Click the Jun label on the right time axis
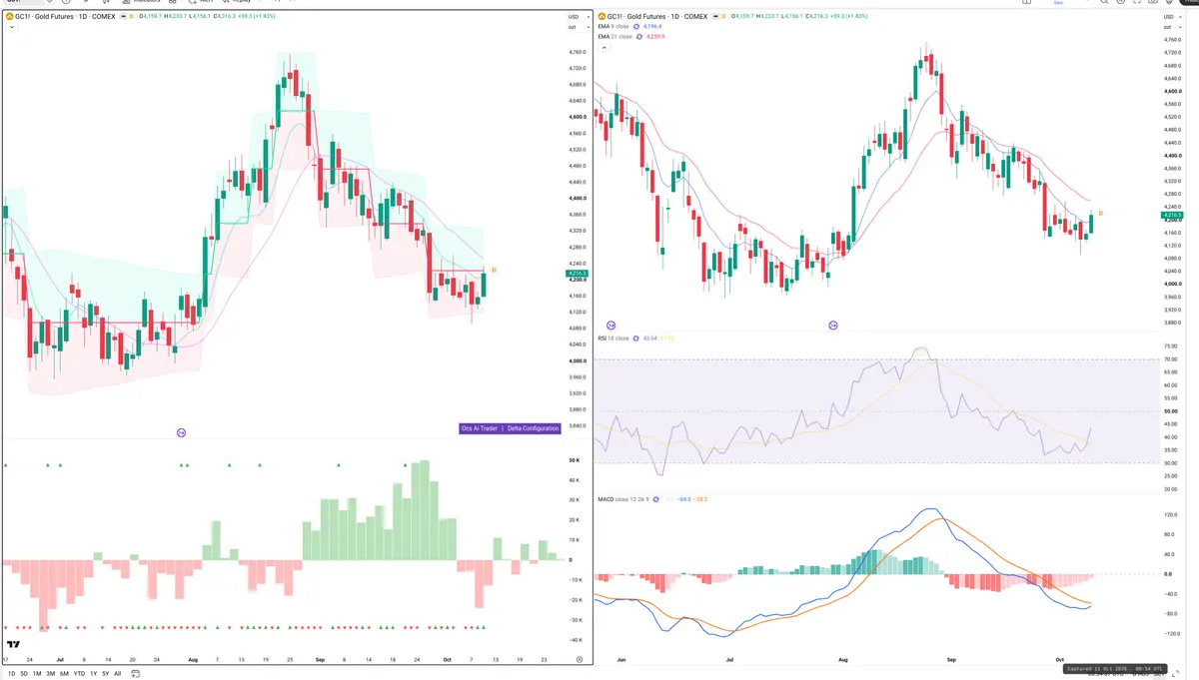1199x680 pixels. click(622, 660)
